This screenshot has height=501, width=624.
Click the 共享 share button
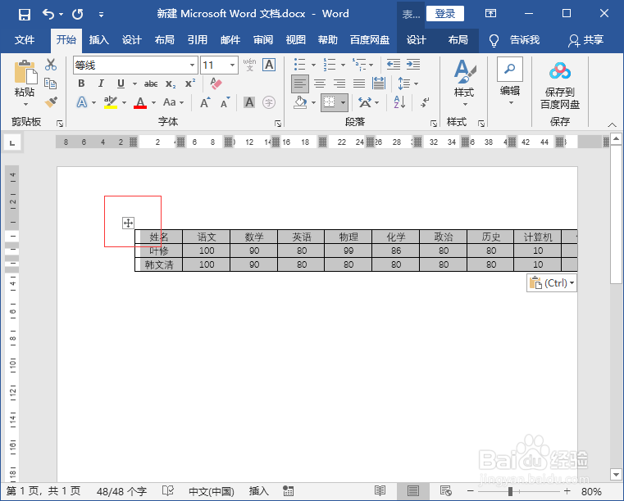(585, 40)
